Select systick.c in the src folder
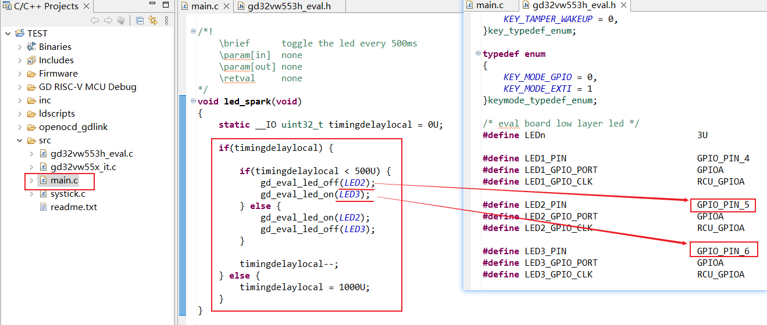 [x=67, y=194]
